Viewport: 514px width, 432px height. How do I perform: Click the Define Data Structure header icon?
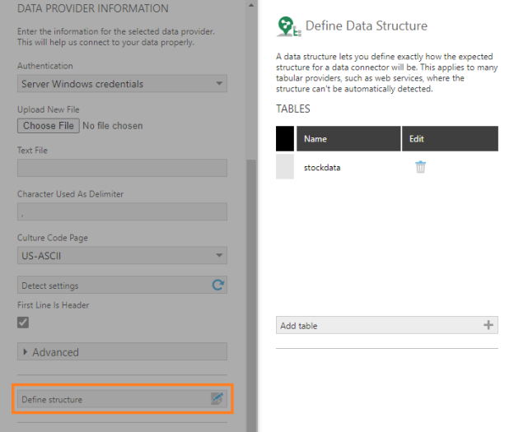click(288, 27)
